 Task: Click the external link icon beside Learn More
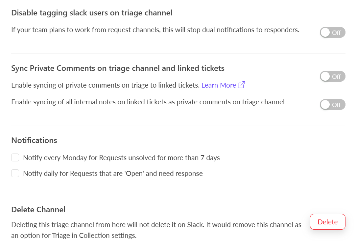tap(242, 85)
